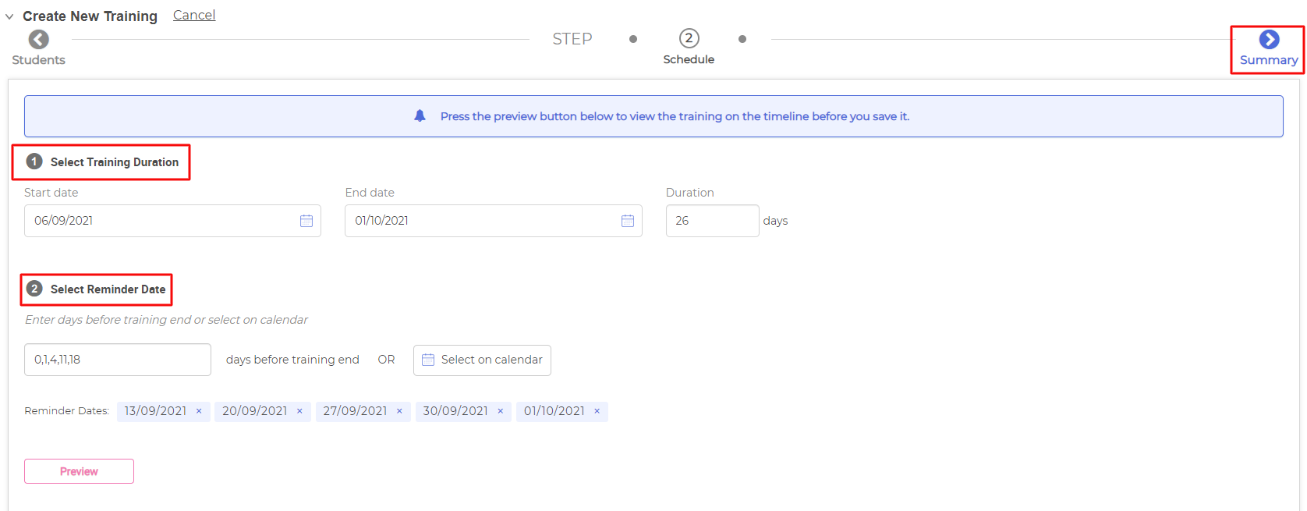This screenshot has height=511, width=1307.
Task: Click the 'Duration' field label
Action: 689,193
